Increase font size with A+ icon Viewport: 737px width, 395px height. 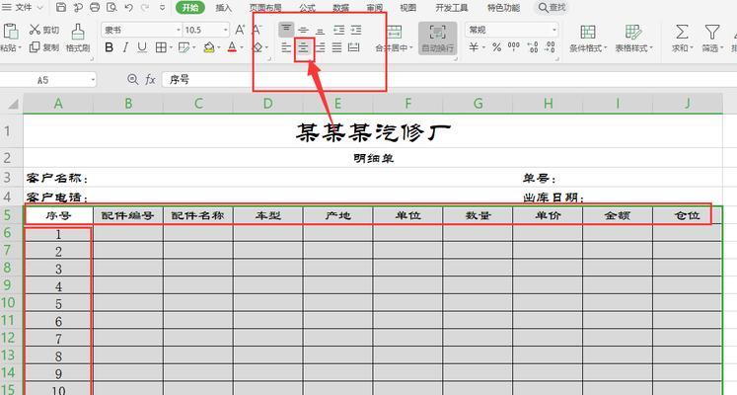click(240, 30)
